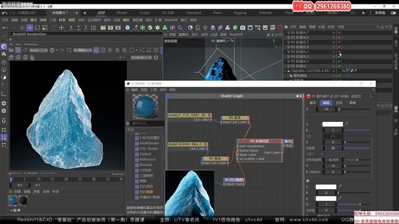Open RenderView settings gear icon
The image size is (399, 224).
click(x=156, y=57)
